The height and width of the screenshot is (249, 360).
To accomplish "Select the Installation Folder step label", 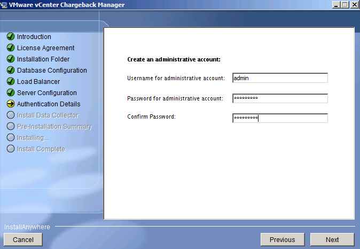I will coord(43,59).
